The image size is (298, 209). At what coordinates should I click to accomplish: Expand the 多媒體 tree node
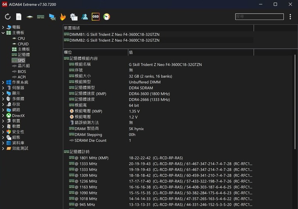[3, 99]
